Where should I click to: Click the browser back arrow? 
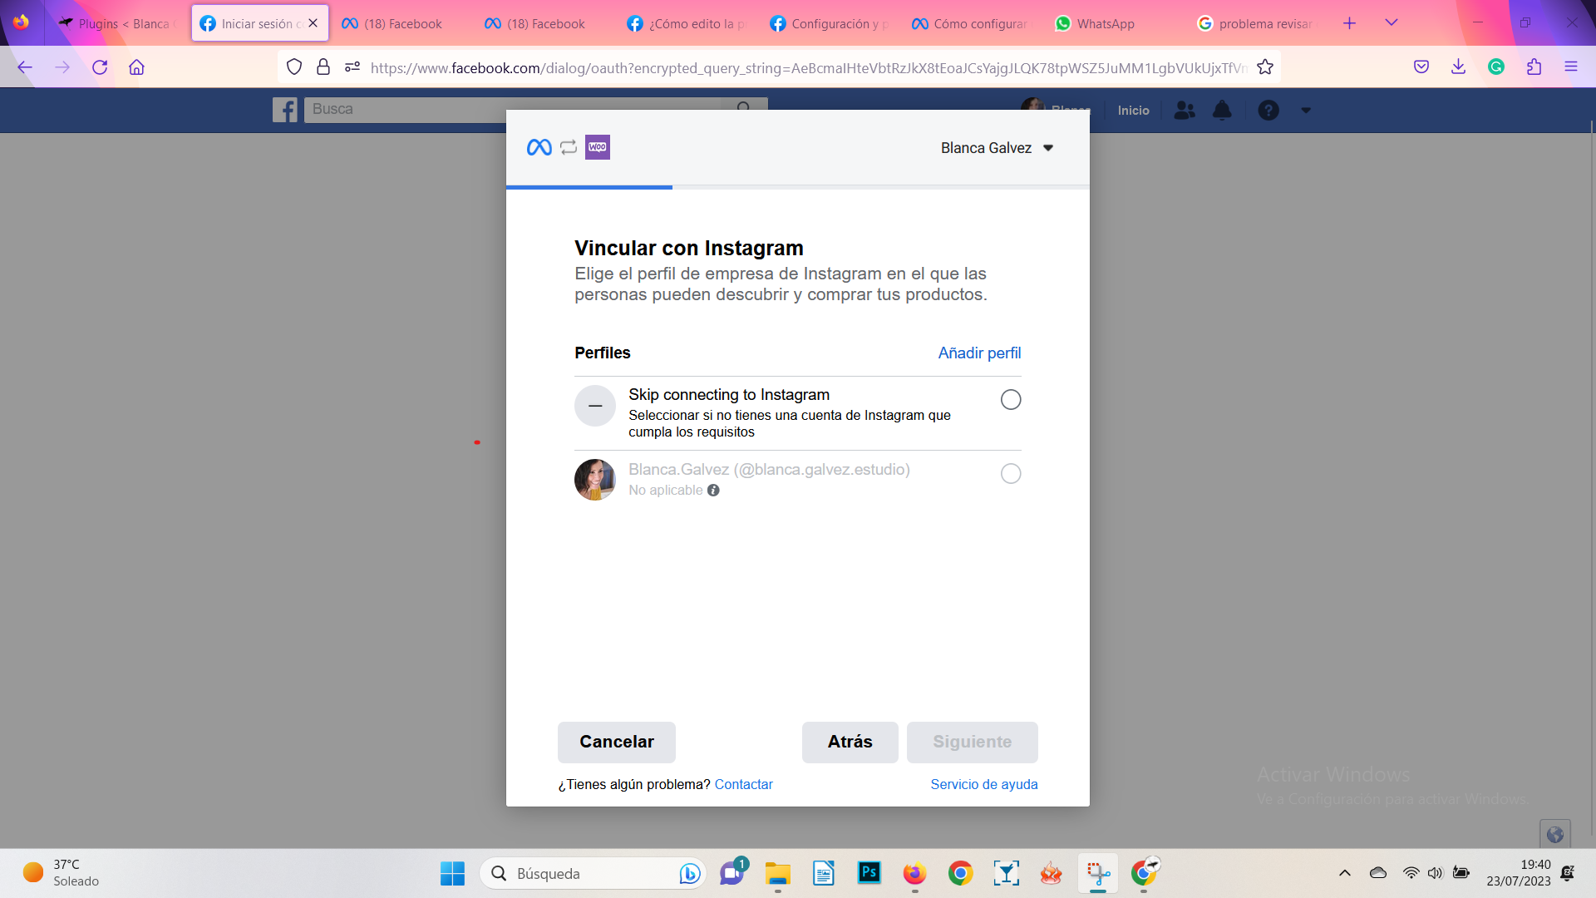25,67
